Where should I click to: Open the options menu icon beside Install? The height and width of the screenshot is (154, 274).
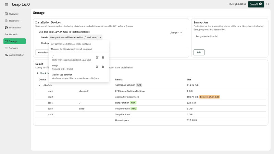coord(268,4)
